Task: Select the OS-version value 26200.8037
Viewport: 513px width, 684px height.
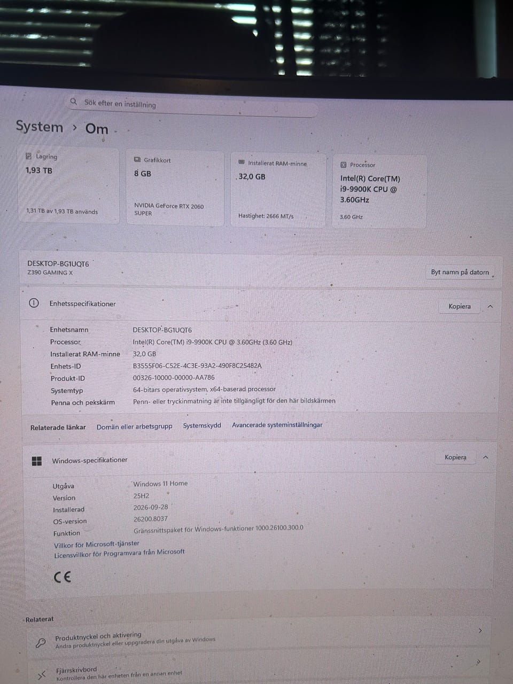Action: (x=151, y=518)
